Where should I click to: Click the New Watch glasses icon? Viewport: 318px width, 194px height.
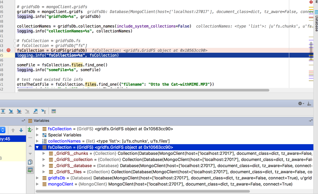pos(30,130)
